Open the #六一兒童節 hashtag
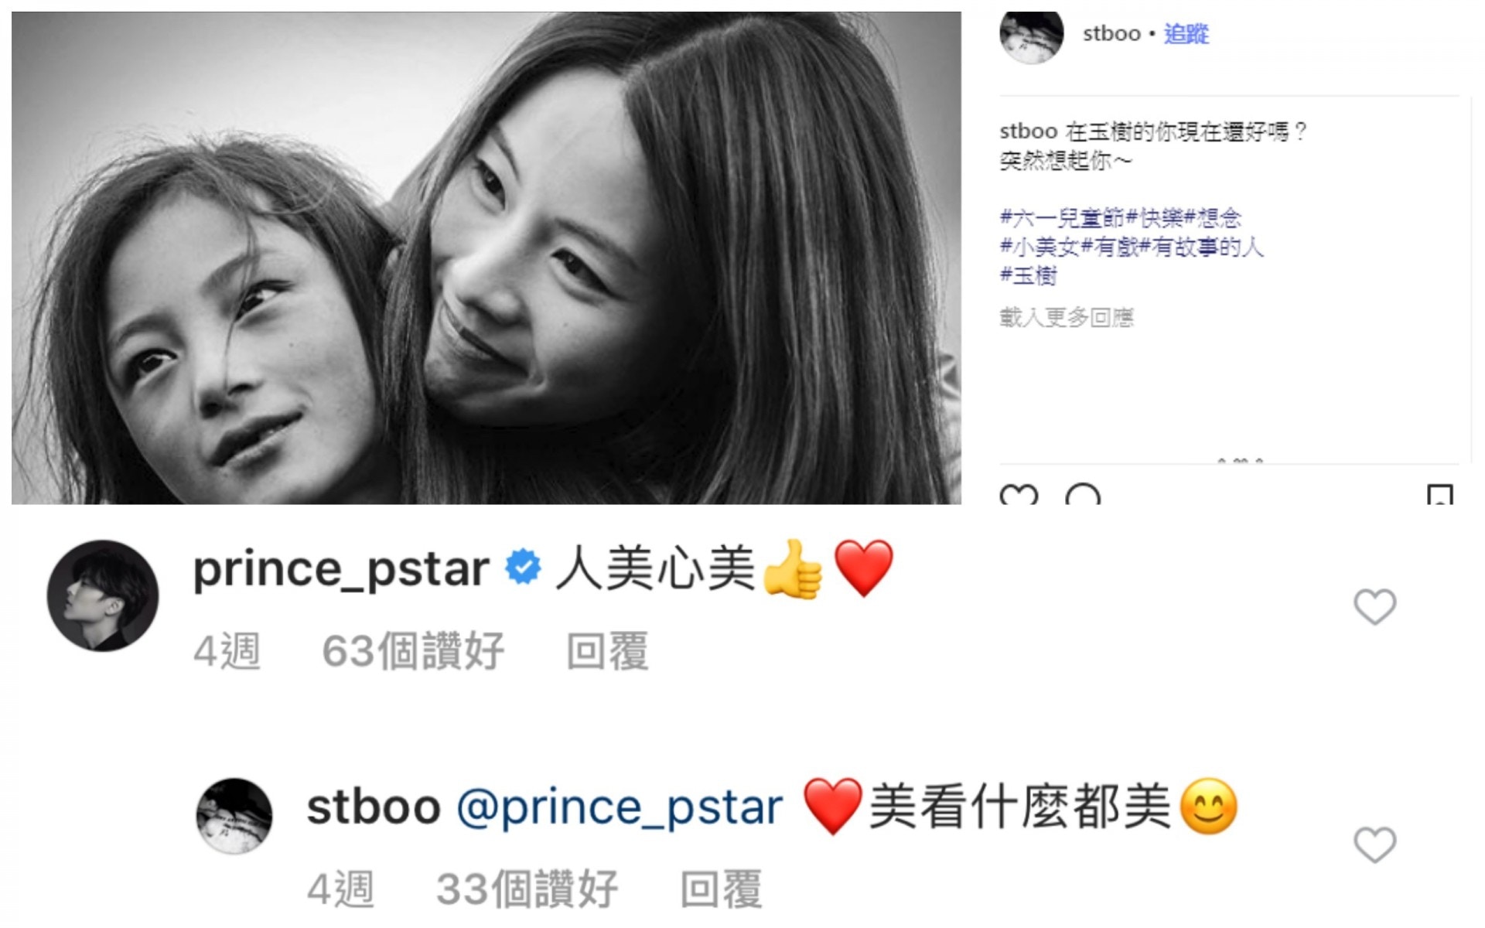1485x928 pixels. click(x=1062, y=218)
